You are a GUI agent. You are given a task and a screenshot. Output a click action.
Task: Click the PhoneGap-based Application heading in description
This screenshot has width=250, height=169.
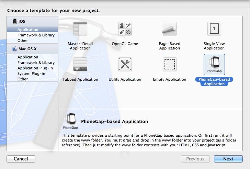point(114,122)
